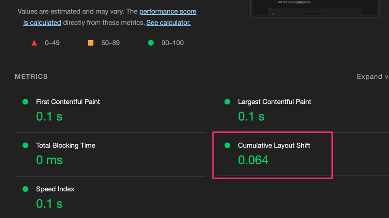Viewport: 389px width, 218px height.
Task: Click the '90–100' legend range text
Action: point(172,43)
